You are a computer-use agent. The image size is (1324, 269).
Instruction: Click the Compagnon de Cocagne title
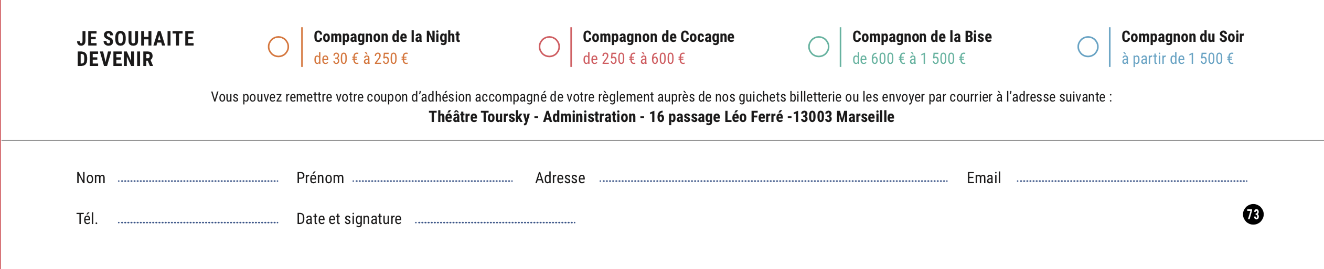point(658,37)
